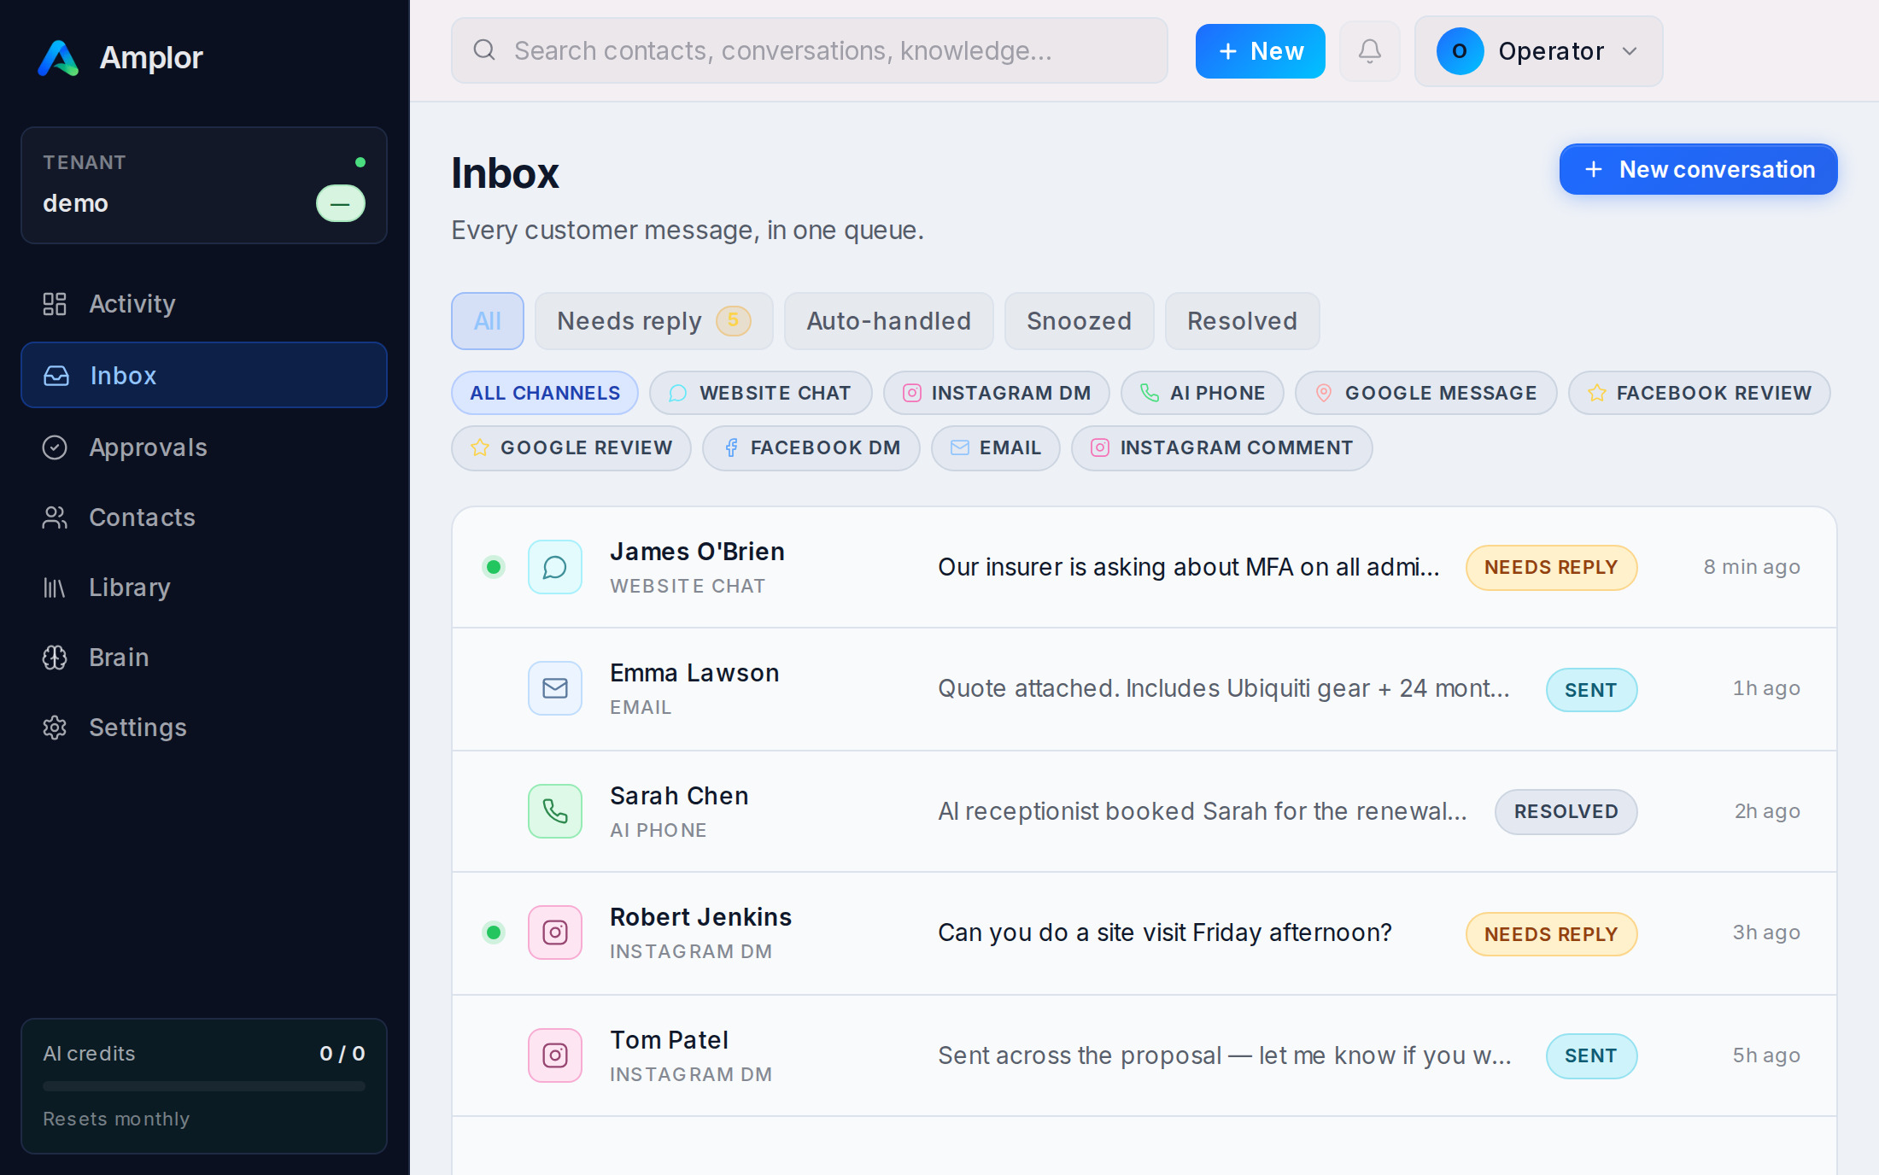
Task: Click the '0 / 0' AI credits value
Action: (342, 1054)
